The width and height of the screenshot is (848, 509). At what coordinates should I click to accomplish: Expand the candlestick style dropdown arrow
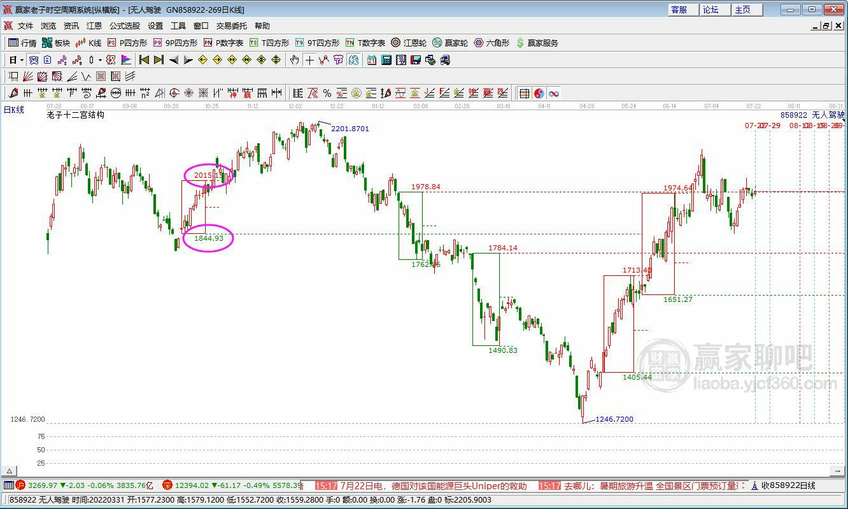tap(100, 60)
